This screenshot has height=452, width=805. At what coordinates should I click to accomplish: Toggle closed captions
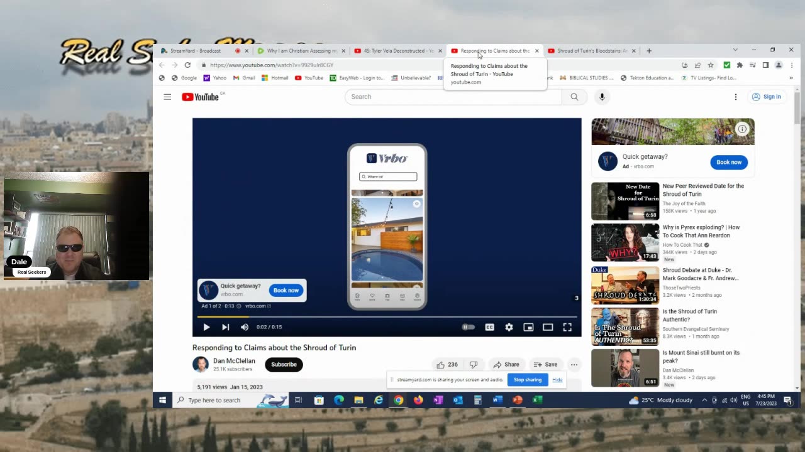(x=489, y=327)
